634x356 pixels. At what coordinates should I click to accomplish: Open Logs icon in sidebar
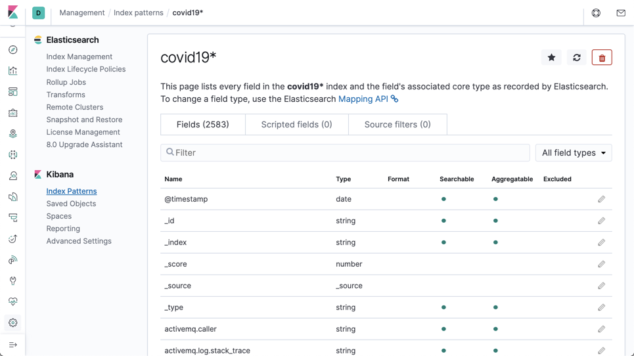[13, 197]
